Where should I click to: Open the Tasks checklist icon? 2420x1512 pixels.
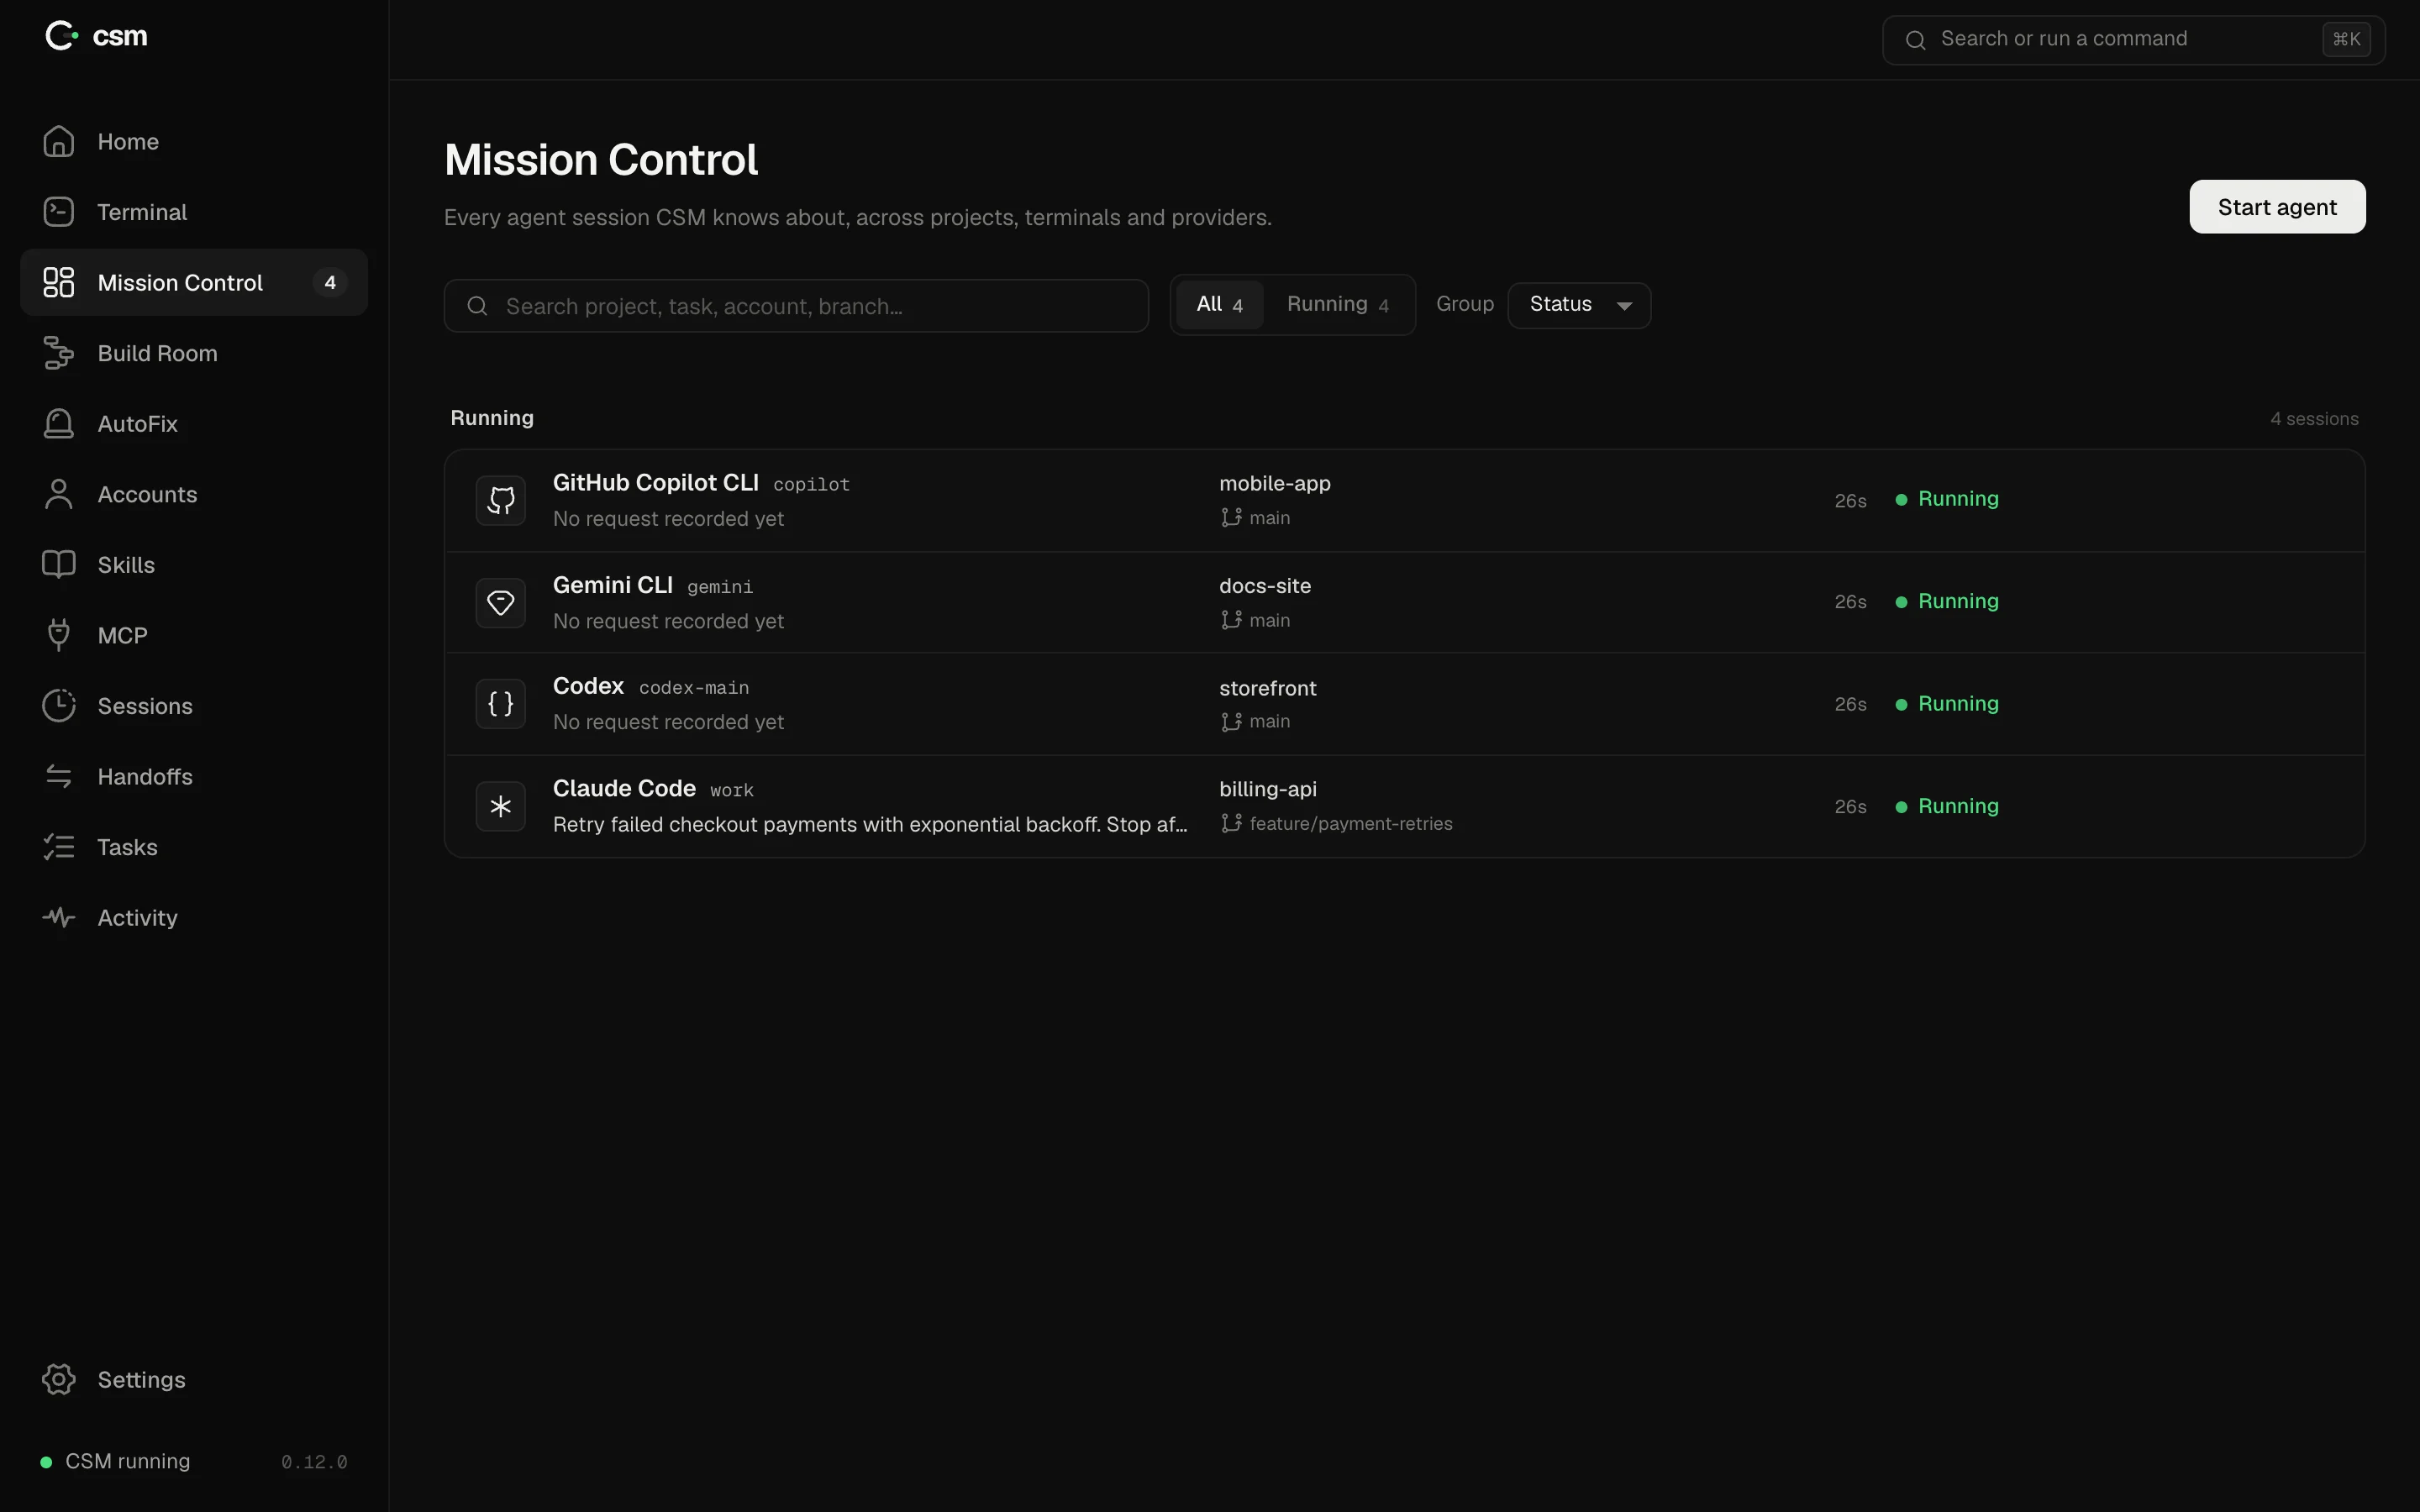tap(58, 847)
